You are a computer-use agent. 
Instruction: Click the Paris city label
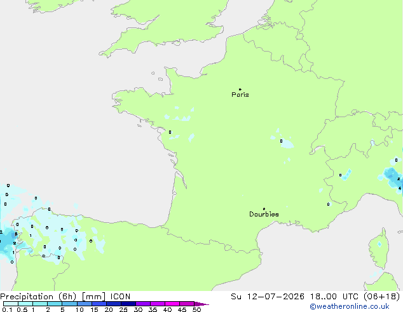pyautogui.click(x=240, y=95)
